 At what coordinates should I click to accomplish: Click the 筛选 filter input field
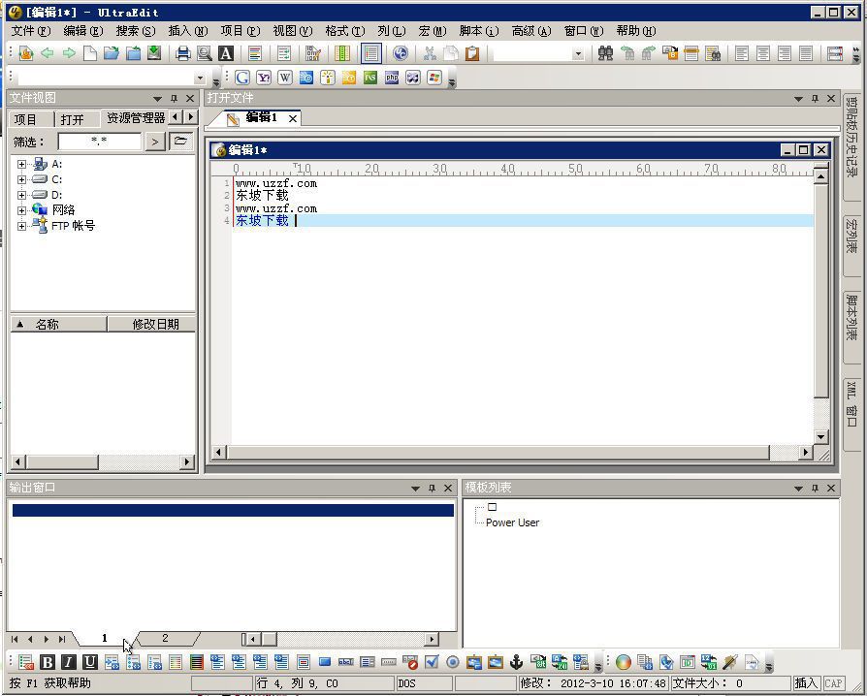click(x=100, y=142)
